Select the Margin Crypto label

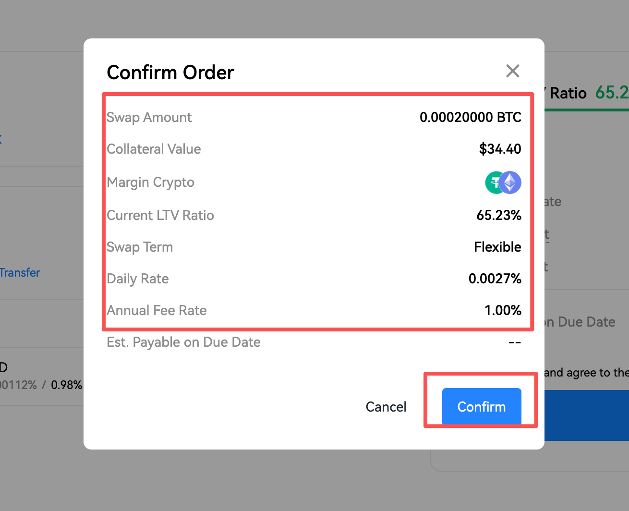click(x=150, y=182)
